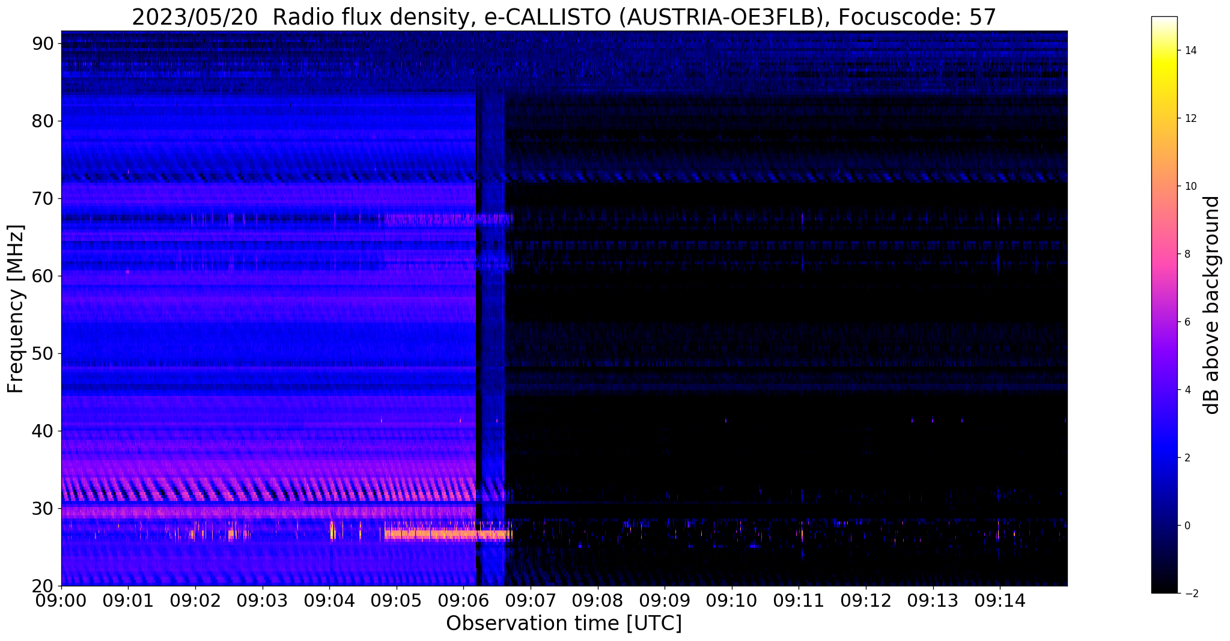Click the 09:03 time tick label
Screen dimensions: 1230x641
coord(263,600)
